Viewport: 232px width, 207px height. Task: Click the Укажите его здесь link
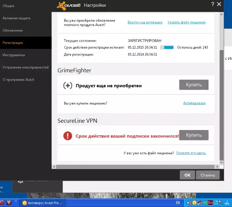click(191, 153)
